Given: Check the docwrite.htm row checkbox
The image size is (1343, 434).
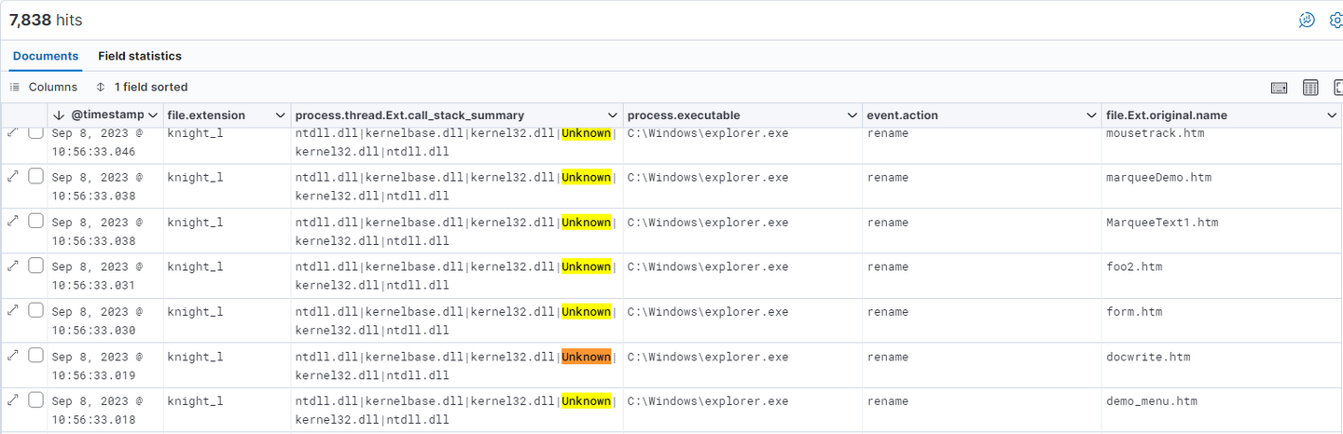Looking at the screenshot, I should point(35,355).
